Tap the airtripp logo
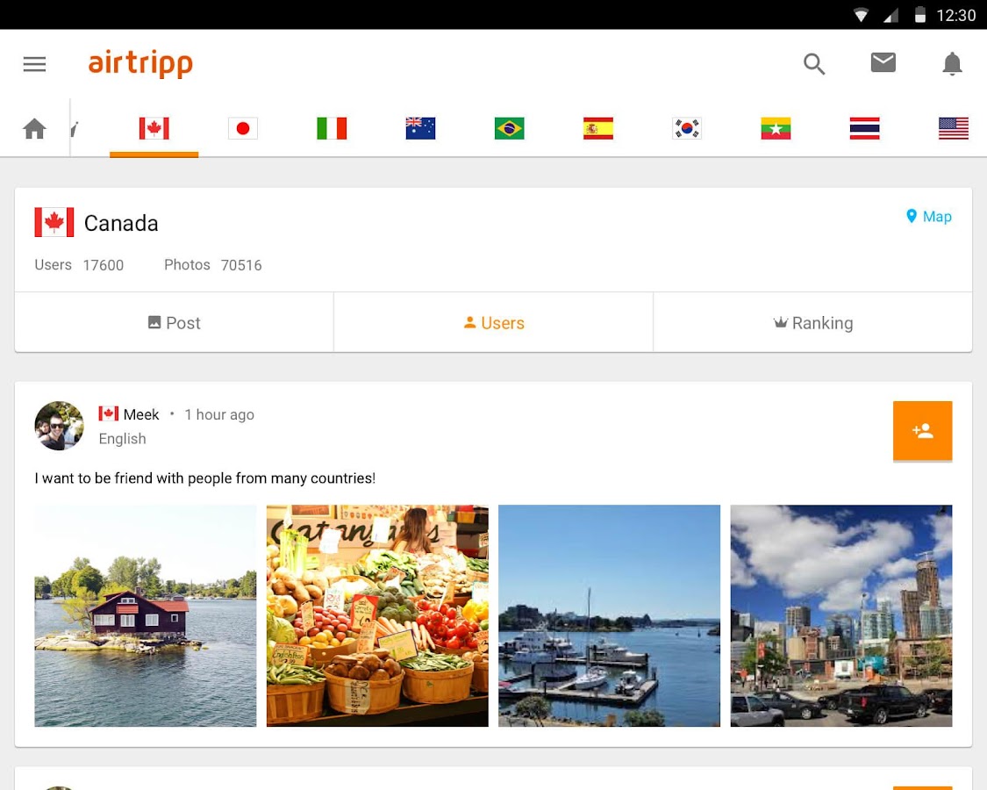This screenshot has width=987, height=790. click(x=140, y=63)
